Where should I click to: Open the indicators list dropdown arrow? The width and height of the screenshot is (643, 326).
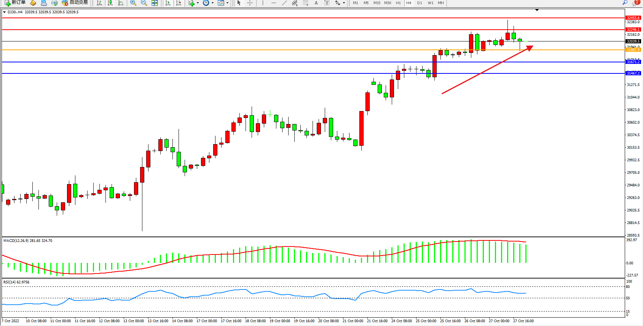pos(198,3)
